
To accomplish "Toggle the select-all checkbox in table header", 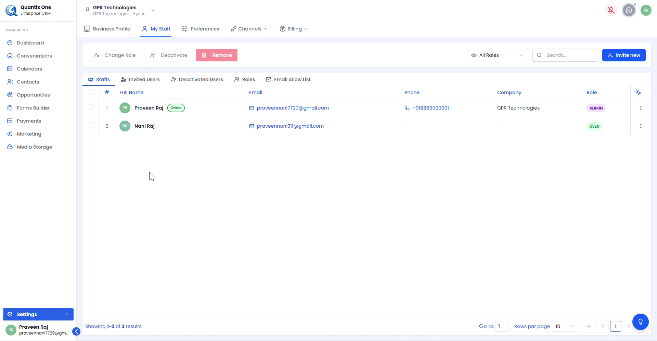I will coord(91,92).
